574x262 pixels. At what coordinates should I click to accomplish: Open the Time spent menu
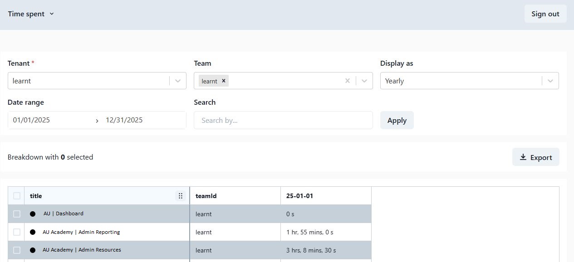pyautogui.click(x=31, y=14)
